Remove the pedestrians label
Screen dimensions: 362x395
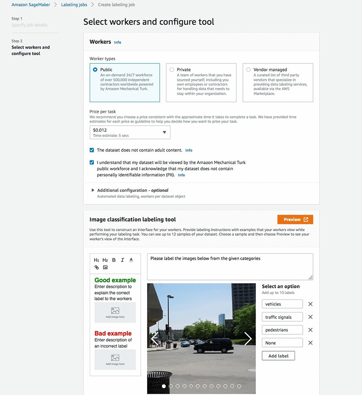(x=310, y=330)
